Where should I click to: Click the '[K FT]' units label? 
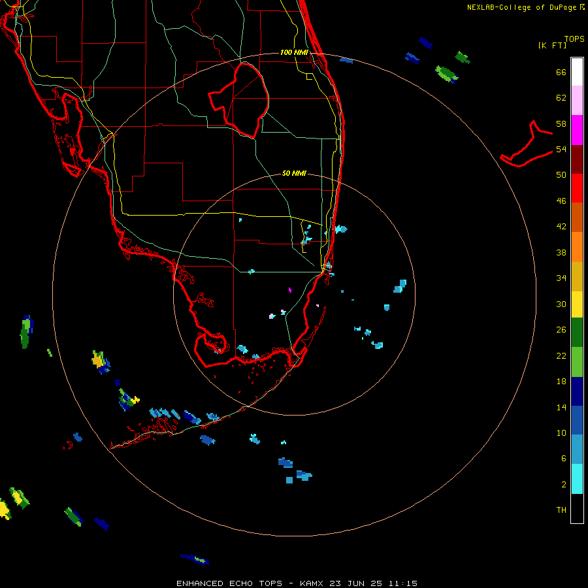tap(552, 46)
